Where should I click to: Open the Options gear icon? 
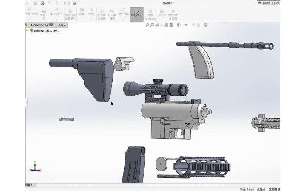coord(74,3)
